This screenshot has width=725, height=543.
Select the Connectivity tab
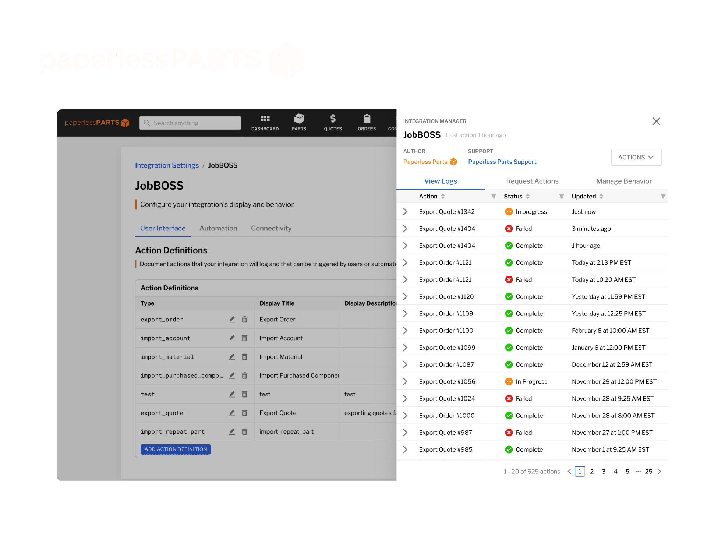271,228
